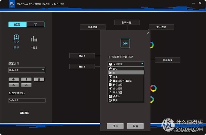Click the 取消 cancel button

[135, 126]
